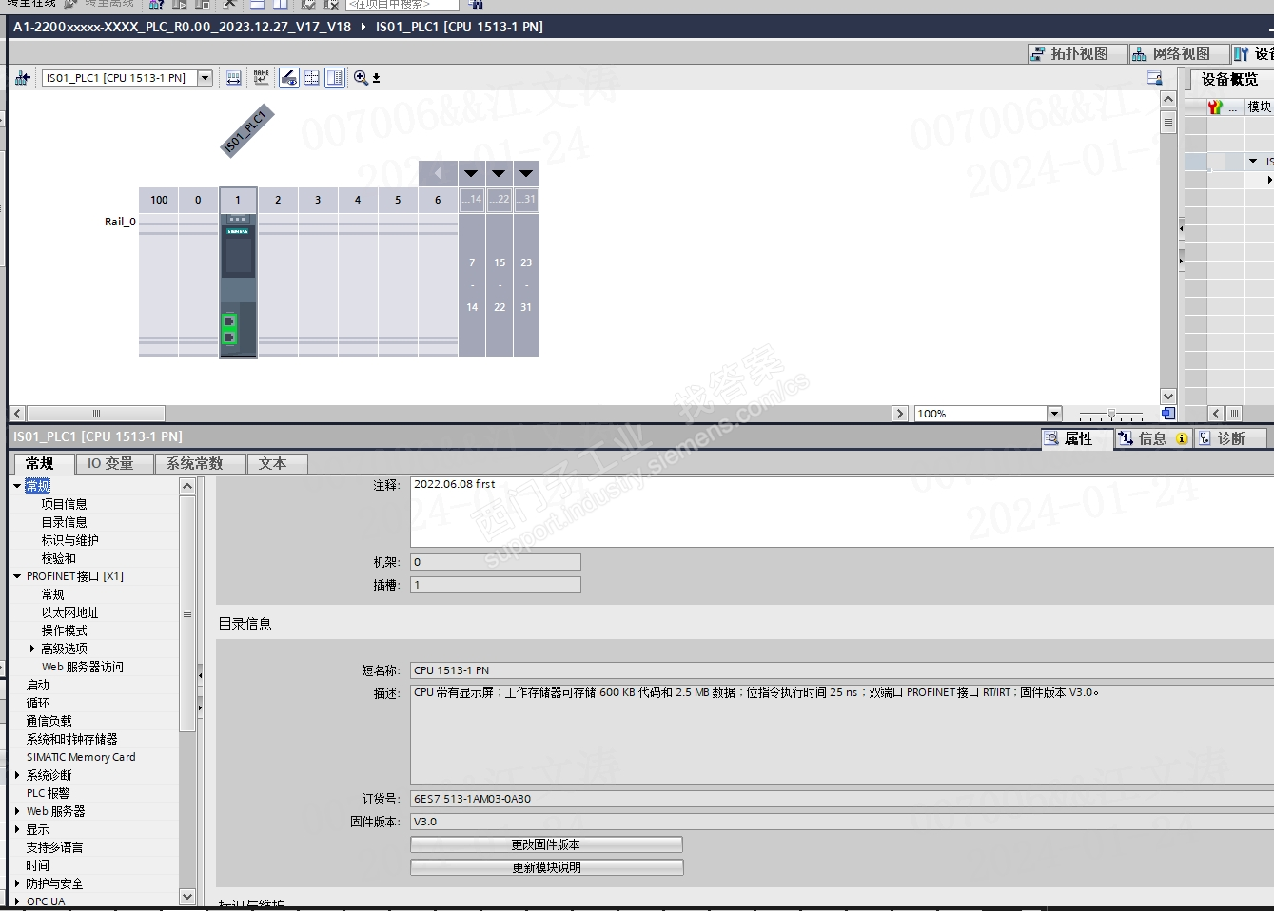1274x911 pixels.
Task: Switch to 网络视图 network view tab
Action: click(x=1180, y=54)
